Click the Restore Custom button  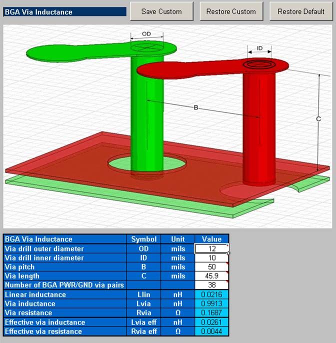pyautogui.click(x=231, y=11)
